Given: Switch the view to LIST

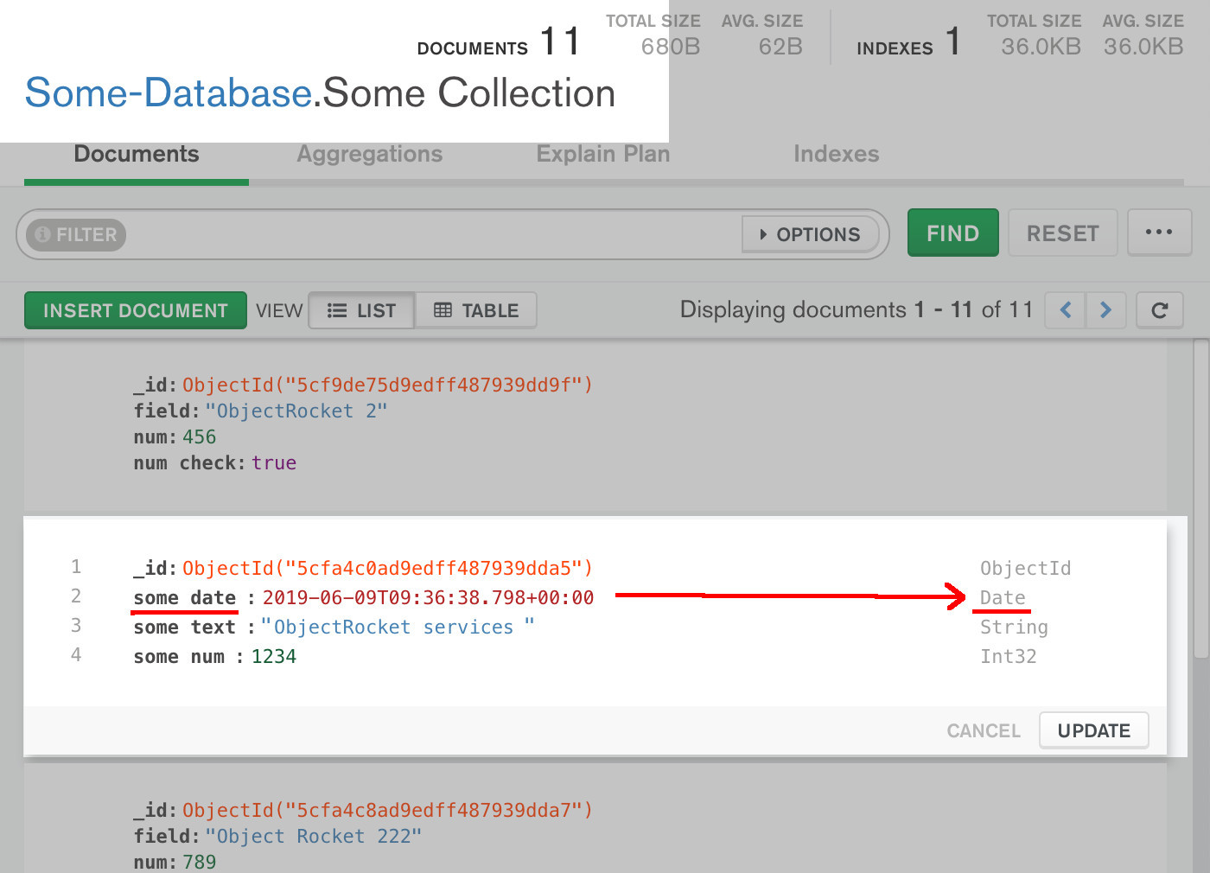Looking at the screenshot, I should pyautogui.click(x=361, y=309).
